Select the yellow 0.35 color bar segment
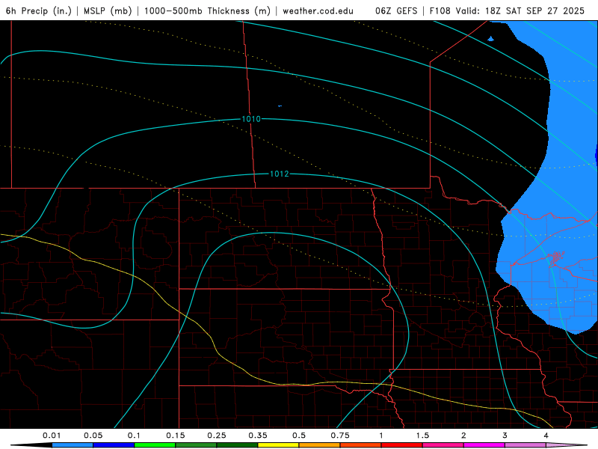The image size is (598, 449). click(x=278, y=445)
